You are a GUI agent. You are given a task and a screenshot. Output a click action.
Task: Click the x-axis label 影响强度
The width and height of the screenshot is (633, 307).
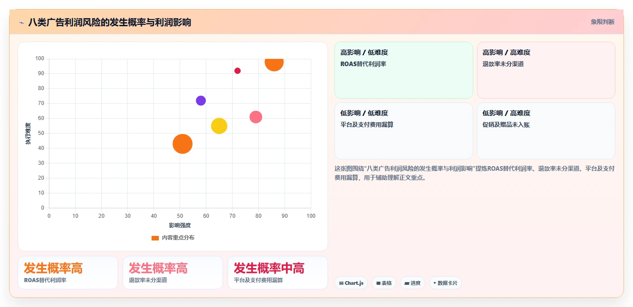(180, 225)
